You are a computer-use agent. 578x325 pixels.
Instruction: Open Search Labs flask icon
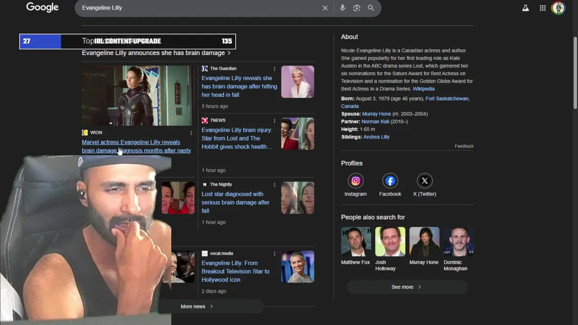pyautogui.click(x=526, y=8)
